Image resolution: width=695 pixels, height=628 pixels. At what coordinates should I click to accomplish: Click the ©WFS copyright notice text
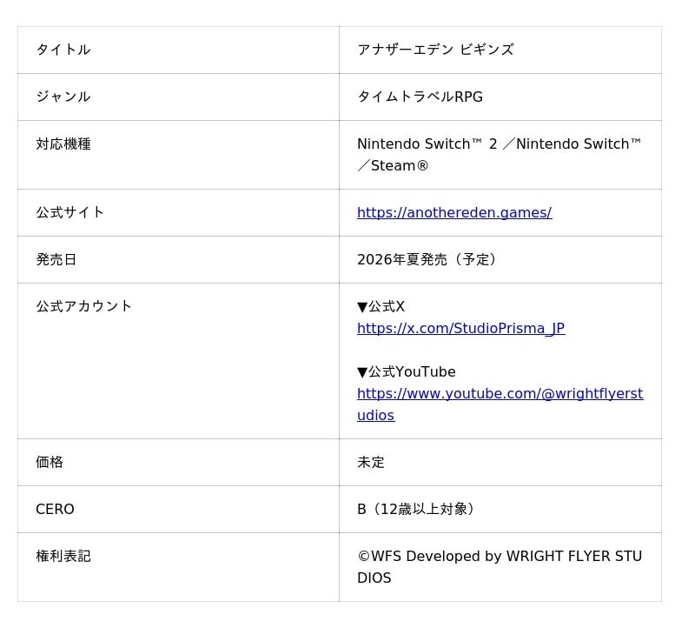click(x=499, y=557)
